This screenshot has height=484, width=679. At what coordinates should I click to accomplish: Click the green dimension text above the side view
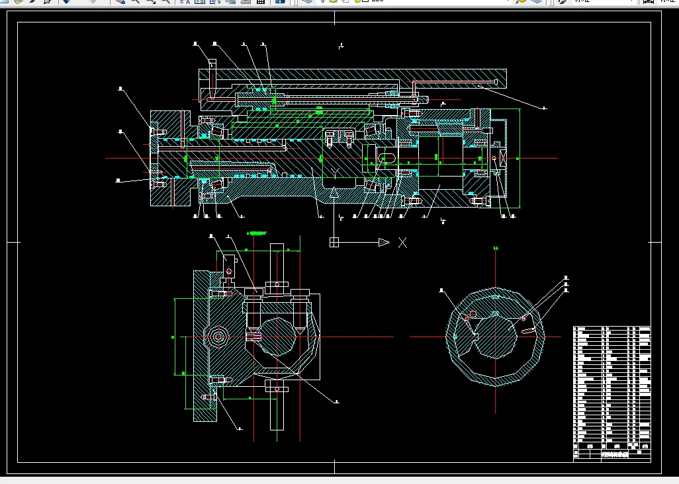[x=256, y=233]
